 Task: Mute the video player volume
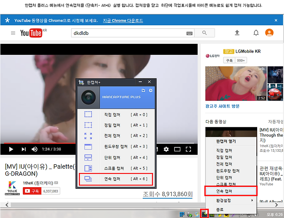click(34, 149)
